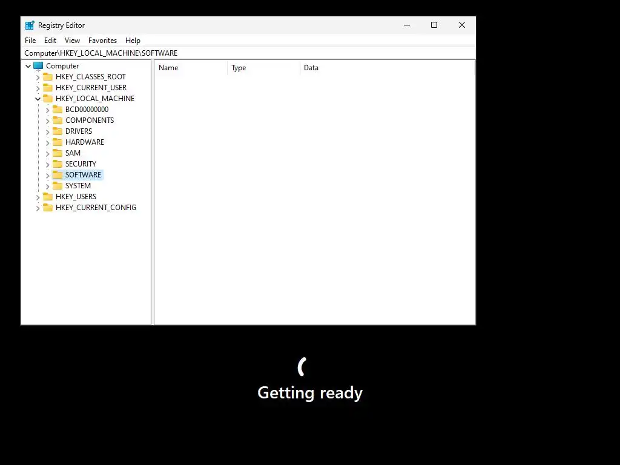Click the DRIVERS folder icon
Screen dimensions: 620x465
[58, 131]
